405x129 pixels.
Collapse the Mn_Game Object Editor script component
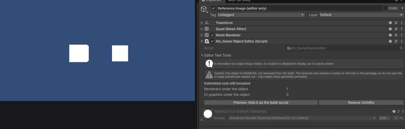pyautogui.click(x=202, y=41)
